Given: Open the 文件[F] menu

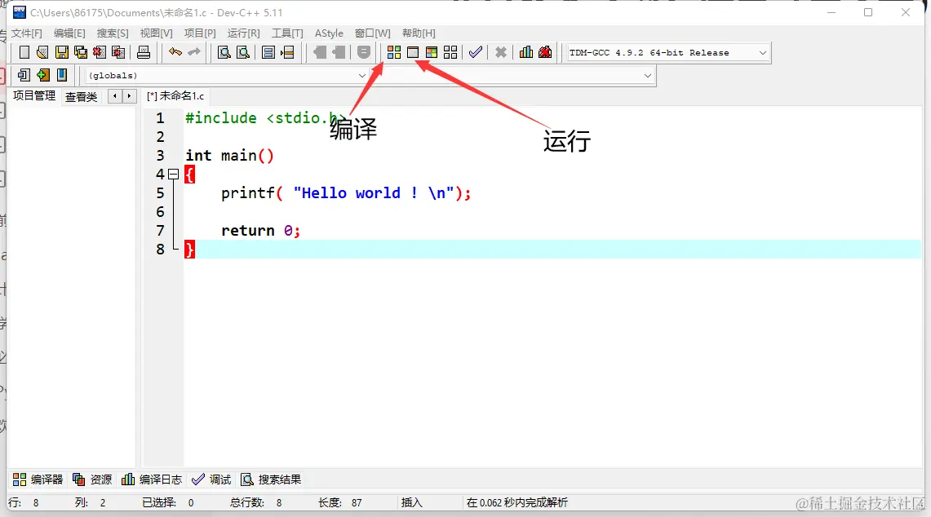Looking at the screenshot, I should [27, 33].
